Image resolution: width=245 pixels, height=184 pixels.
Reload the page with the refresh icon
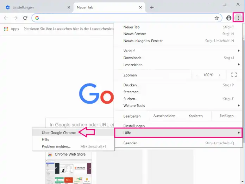click(x=25, y=18)
